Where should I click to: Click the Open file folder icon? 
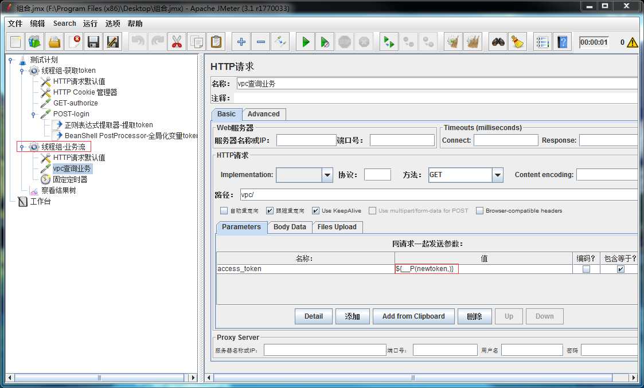(54, 42)
